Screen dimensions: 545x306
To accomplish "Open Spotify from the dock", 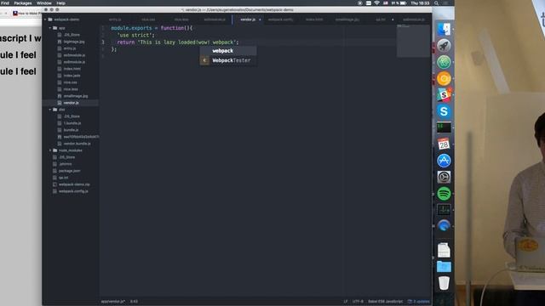I will click(x=444, y=193).
